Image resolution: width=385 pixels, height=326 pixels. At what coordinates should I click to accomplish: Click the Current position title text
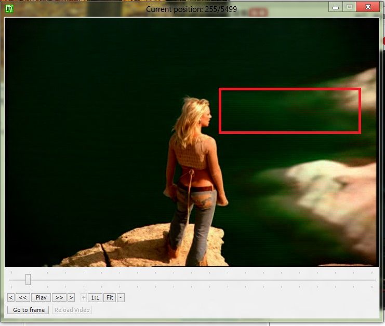point(192,9)
